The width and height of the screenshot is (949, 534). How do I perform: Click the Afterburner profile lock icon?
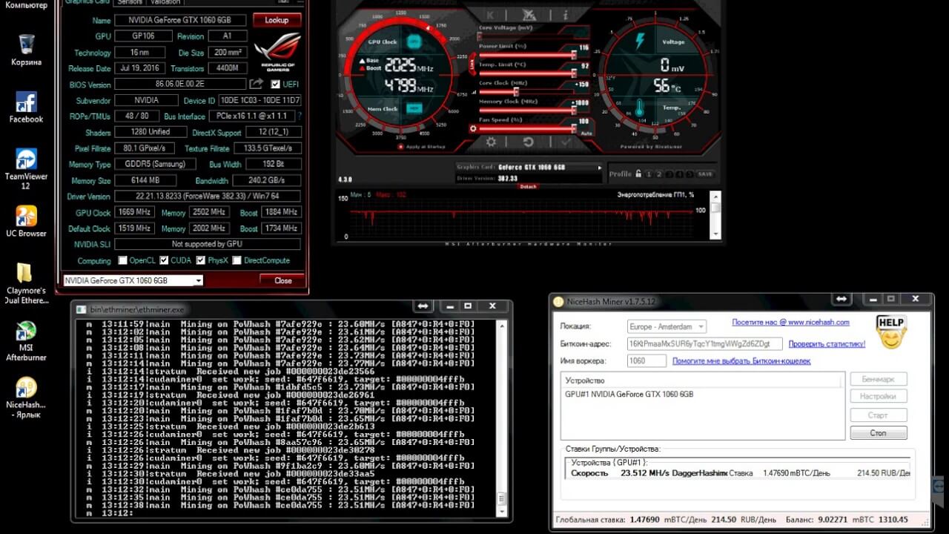638,174
